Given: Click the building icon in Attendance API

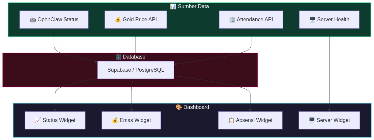Looking at the screenshot, I should pos(232,20).
